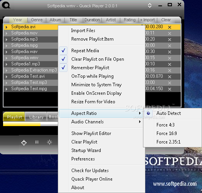202x193 pixels.
Task: Uncheck Remember Playlist option
Action: [x=102, y=68]
